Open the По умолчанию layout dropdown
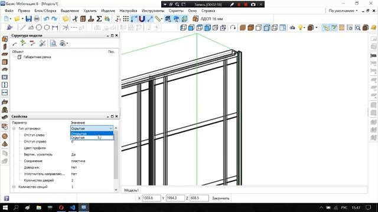378x212 pixels. [343, 11]
